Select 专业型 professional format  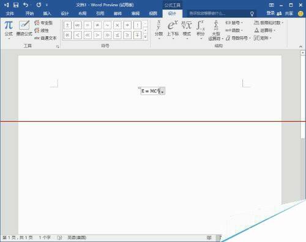[x=43, y=23]
